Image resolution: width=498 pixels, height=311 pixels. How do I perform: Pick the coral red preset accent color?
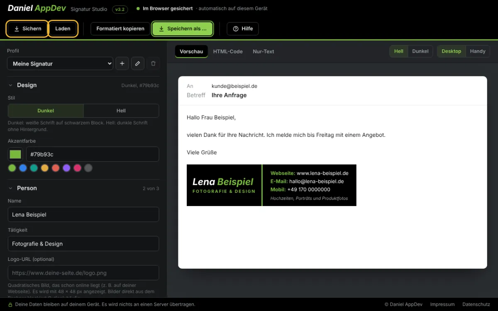point(56,168)
